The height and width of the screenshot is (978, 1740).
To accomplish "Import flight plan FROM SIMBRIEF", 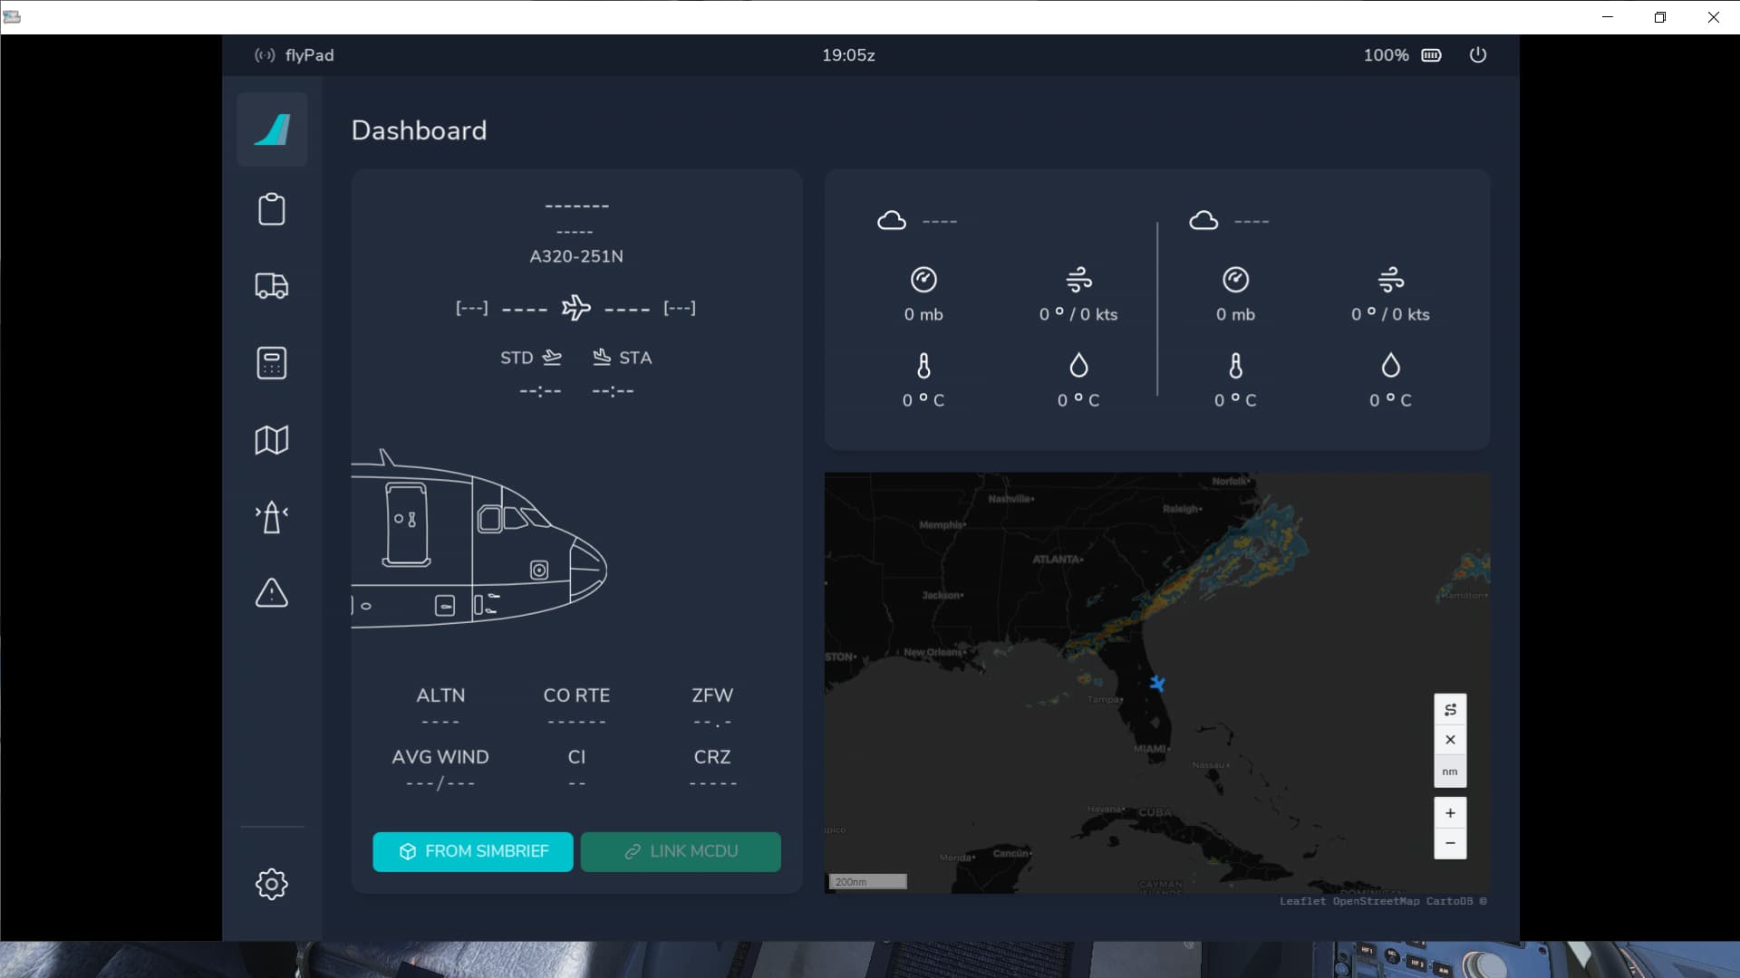I will [473, 851].
